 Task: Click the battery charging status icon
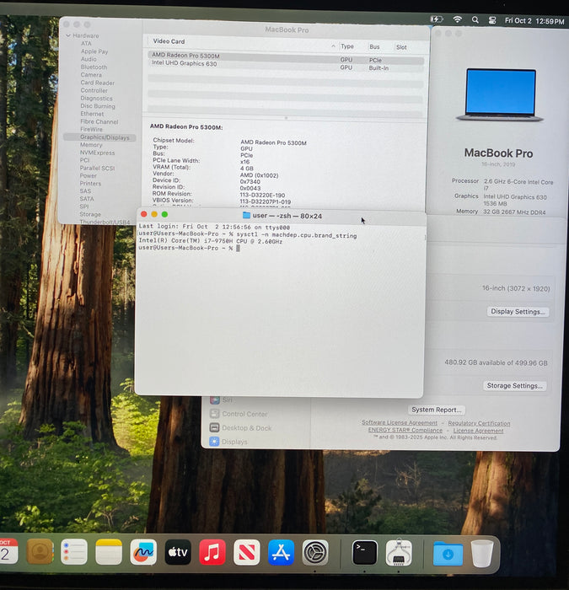[x=436, y=19]
